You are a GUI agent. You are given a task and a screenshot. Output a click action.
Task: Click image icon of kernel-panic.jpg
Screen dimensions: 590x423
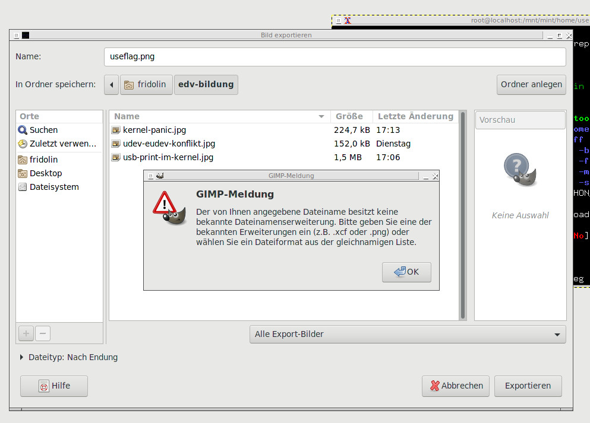pos(116,130)
